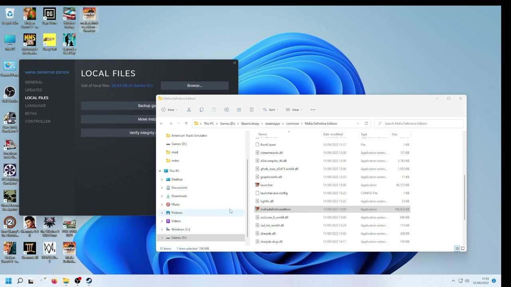
Task: Open LANGUAGE tab in Steam properties
Action: 35,106
